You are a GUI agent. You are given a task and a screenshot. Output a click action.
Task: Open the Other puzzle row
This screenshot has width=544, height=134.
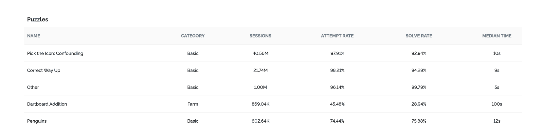273,87
